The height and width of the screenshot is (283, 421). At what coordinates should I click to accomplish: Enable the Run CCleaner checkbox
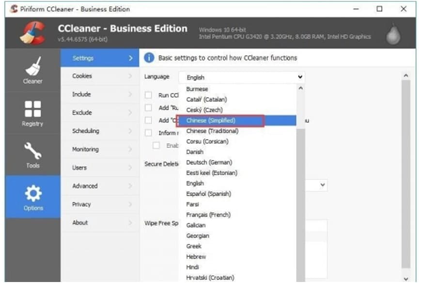148,95
